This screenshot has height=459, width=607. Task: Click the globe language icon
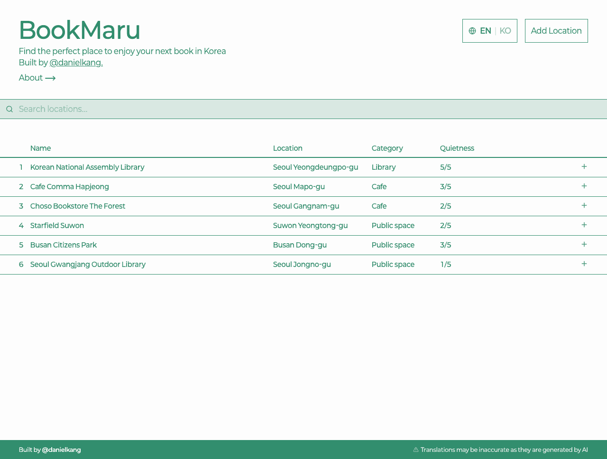point(472,31)
